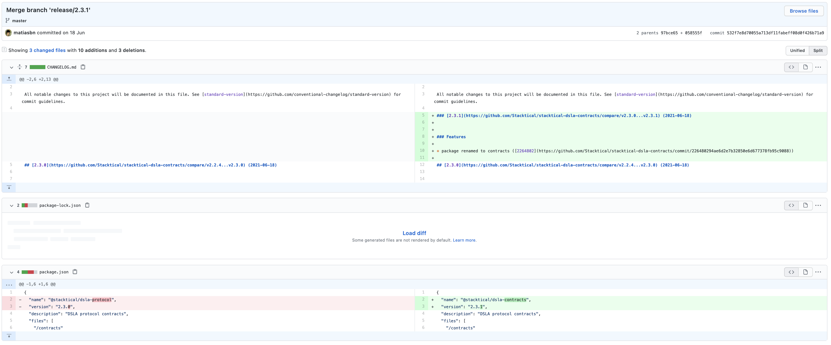Show source diff for package-lock.json

791,205
